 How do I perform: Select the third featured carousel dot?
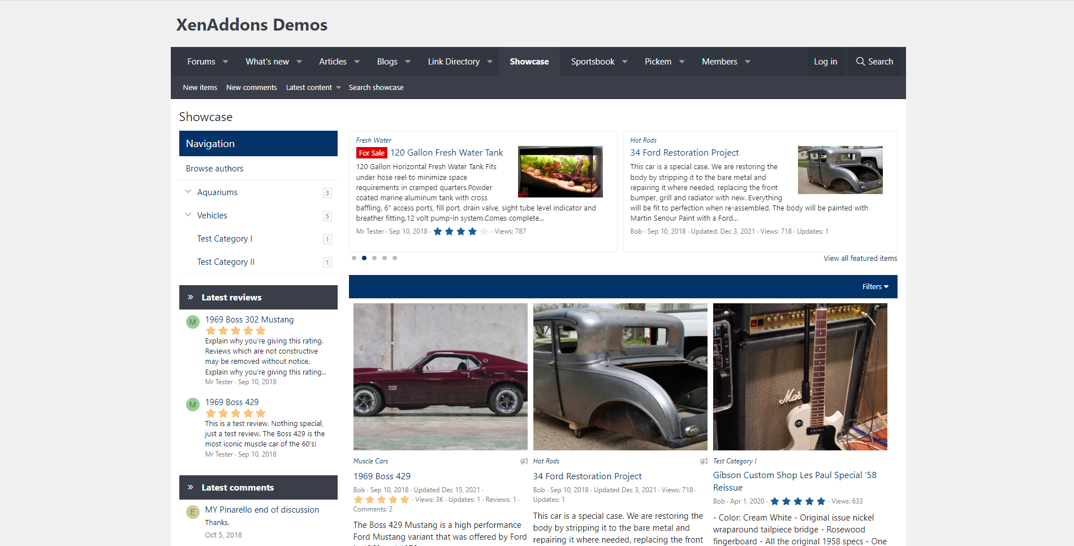(374, 258)
